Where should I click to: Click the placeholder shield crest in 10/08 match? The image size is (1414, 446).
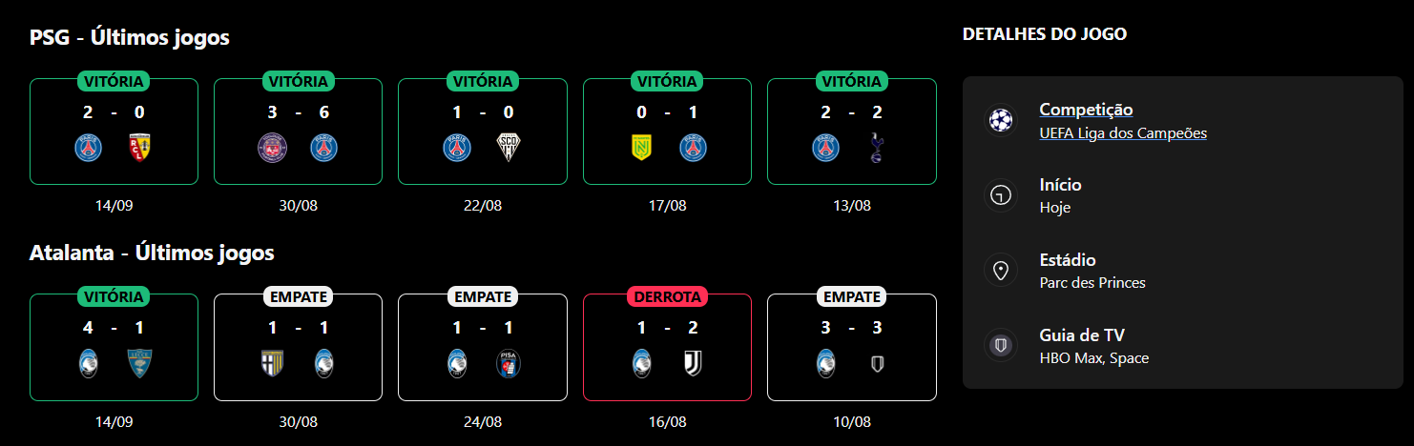(877, 363)
